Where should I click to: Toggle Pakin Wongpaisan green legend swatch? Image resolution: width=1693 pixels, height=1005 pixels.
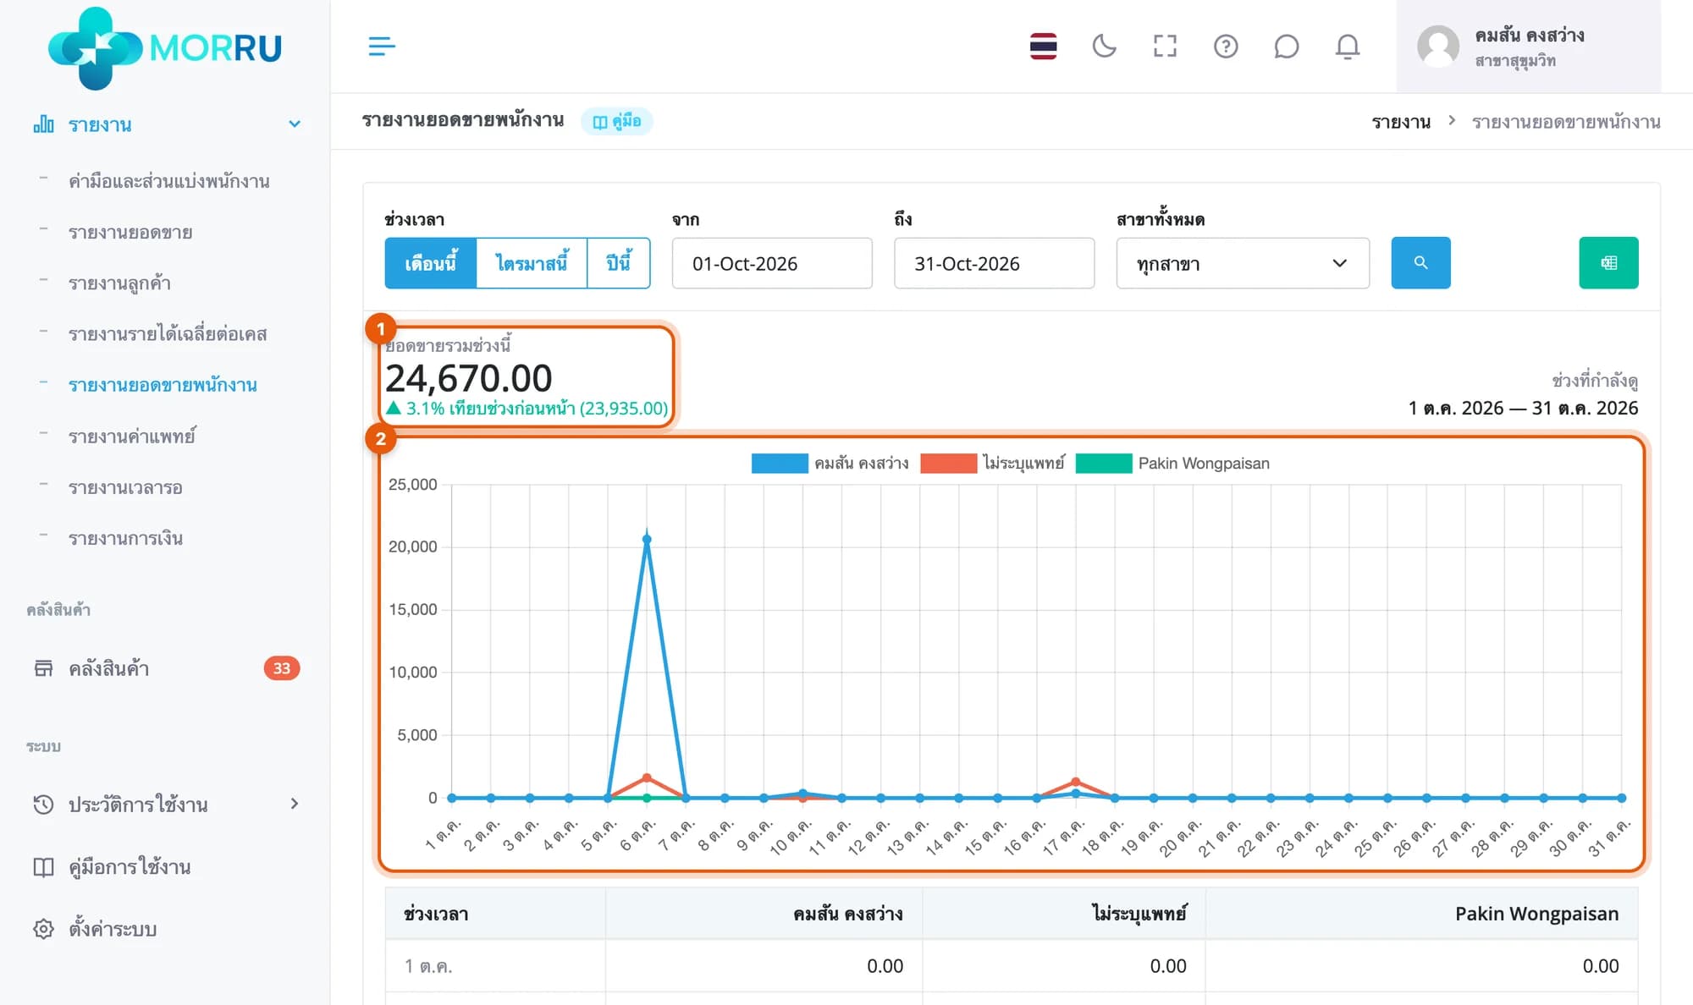coord(1104,464)
